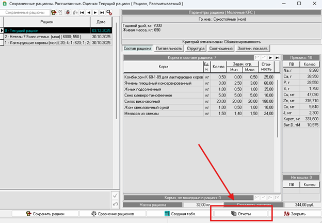This screenshot has height=223, width=322.
Task: Open the Зоотехн. показат. tab
Action: coord(252,49)
